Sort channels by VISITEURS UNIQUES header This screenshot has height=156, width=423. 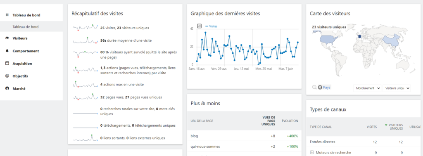396,127
